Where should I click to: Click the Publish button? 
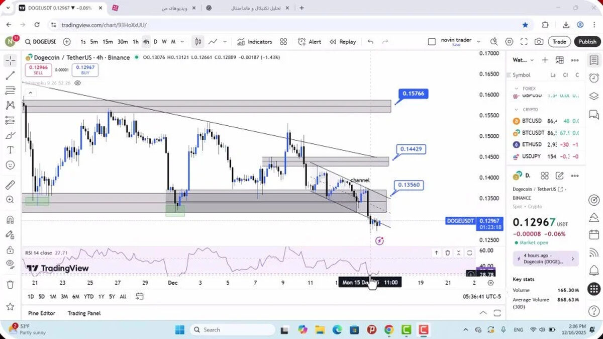pyautogui.click(x=587, y=42)
